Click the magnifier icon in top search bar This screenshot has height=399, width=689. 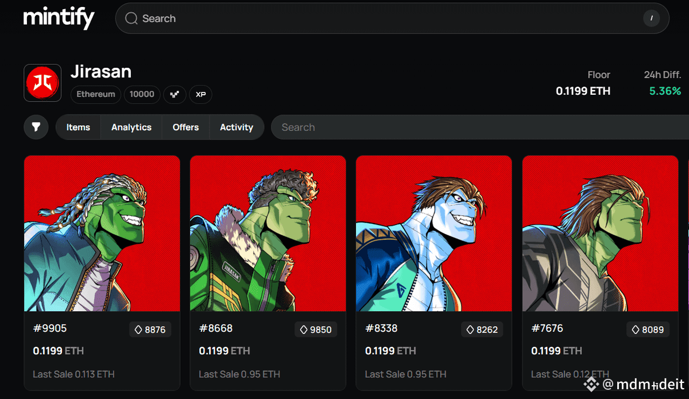tap(131, 18)
